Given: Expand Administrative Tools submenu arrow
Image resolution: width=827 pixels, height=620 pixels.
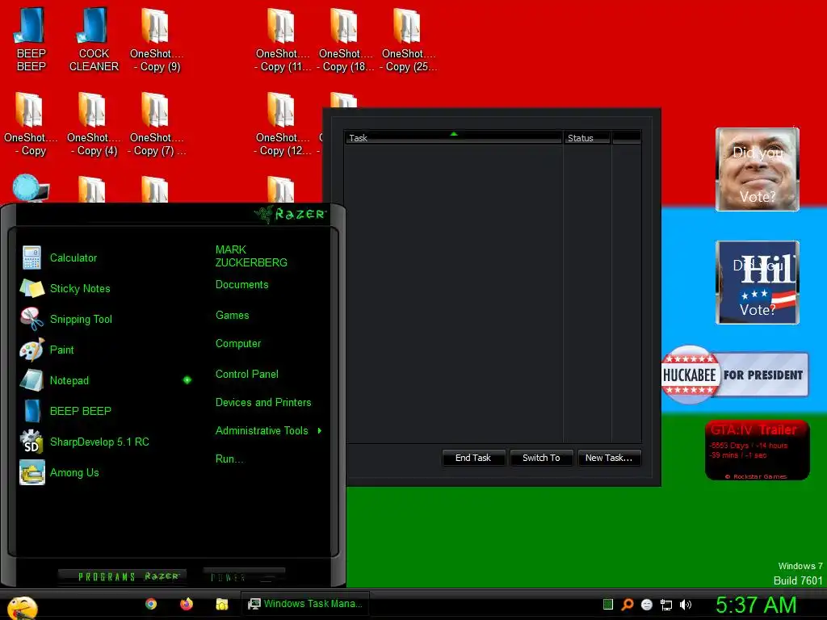Looking at the screenshot, I should 320,431.
